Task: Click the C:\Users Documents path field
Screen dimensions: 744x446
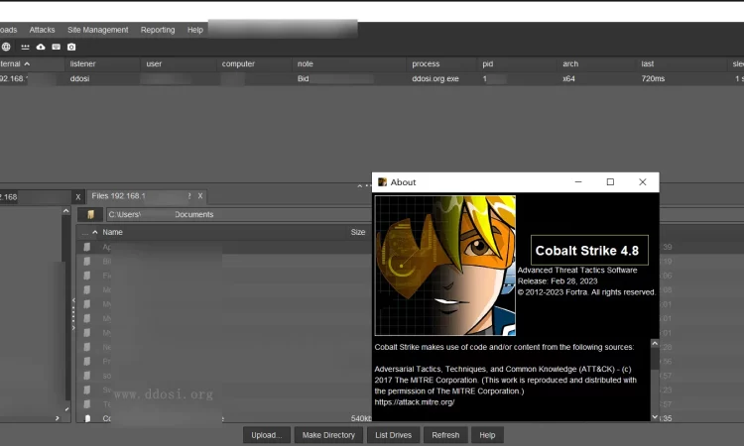Action: pos(239,215)
